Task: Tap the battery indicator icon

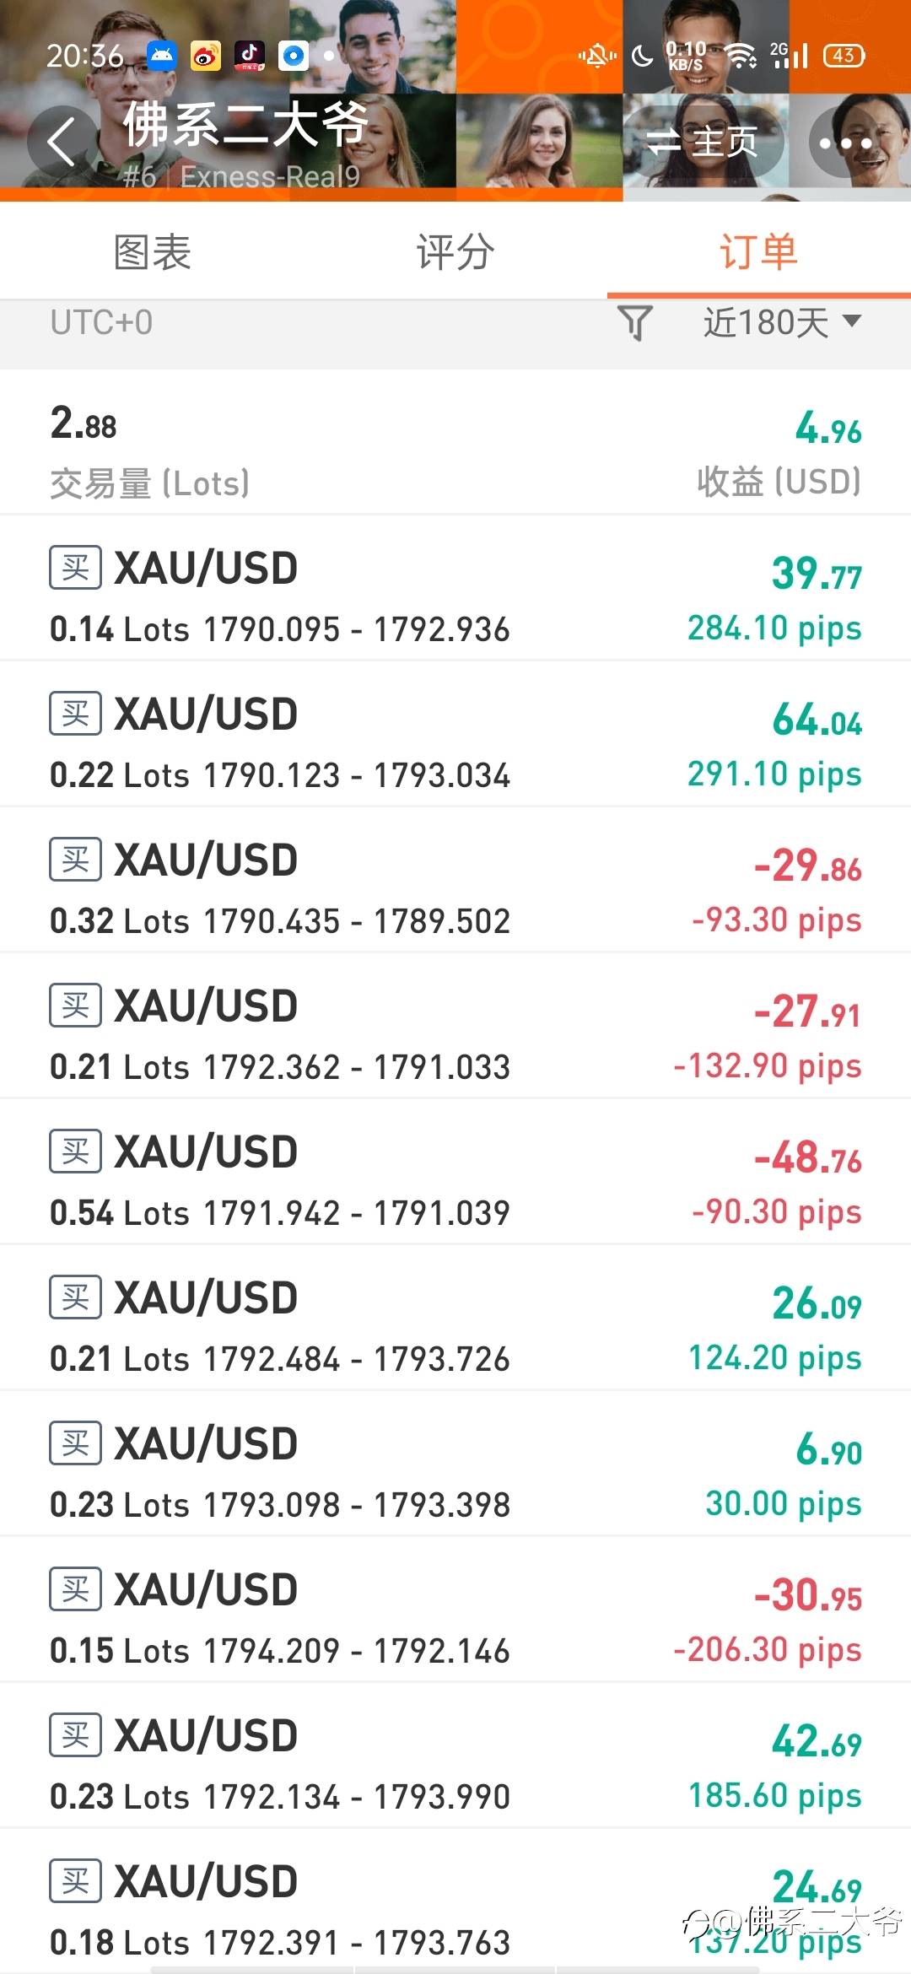Action: 844,56
